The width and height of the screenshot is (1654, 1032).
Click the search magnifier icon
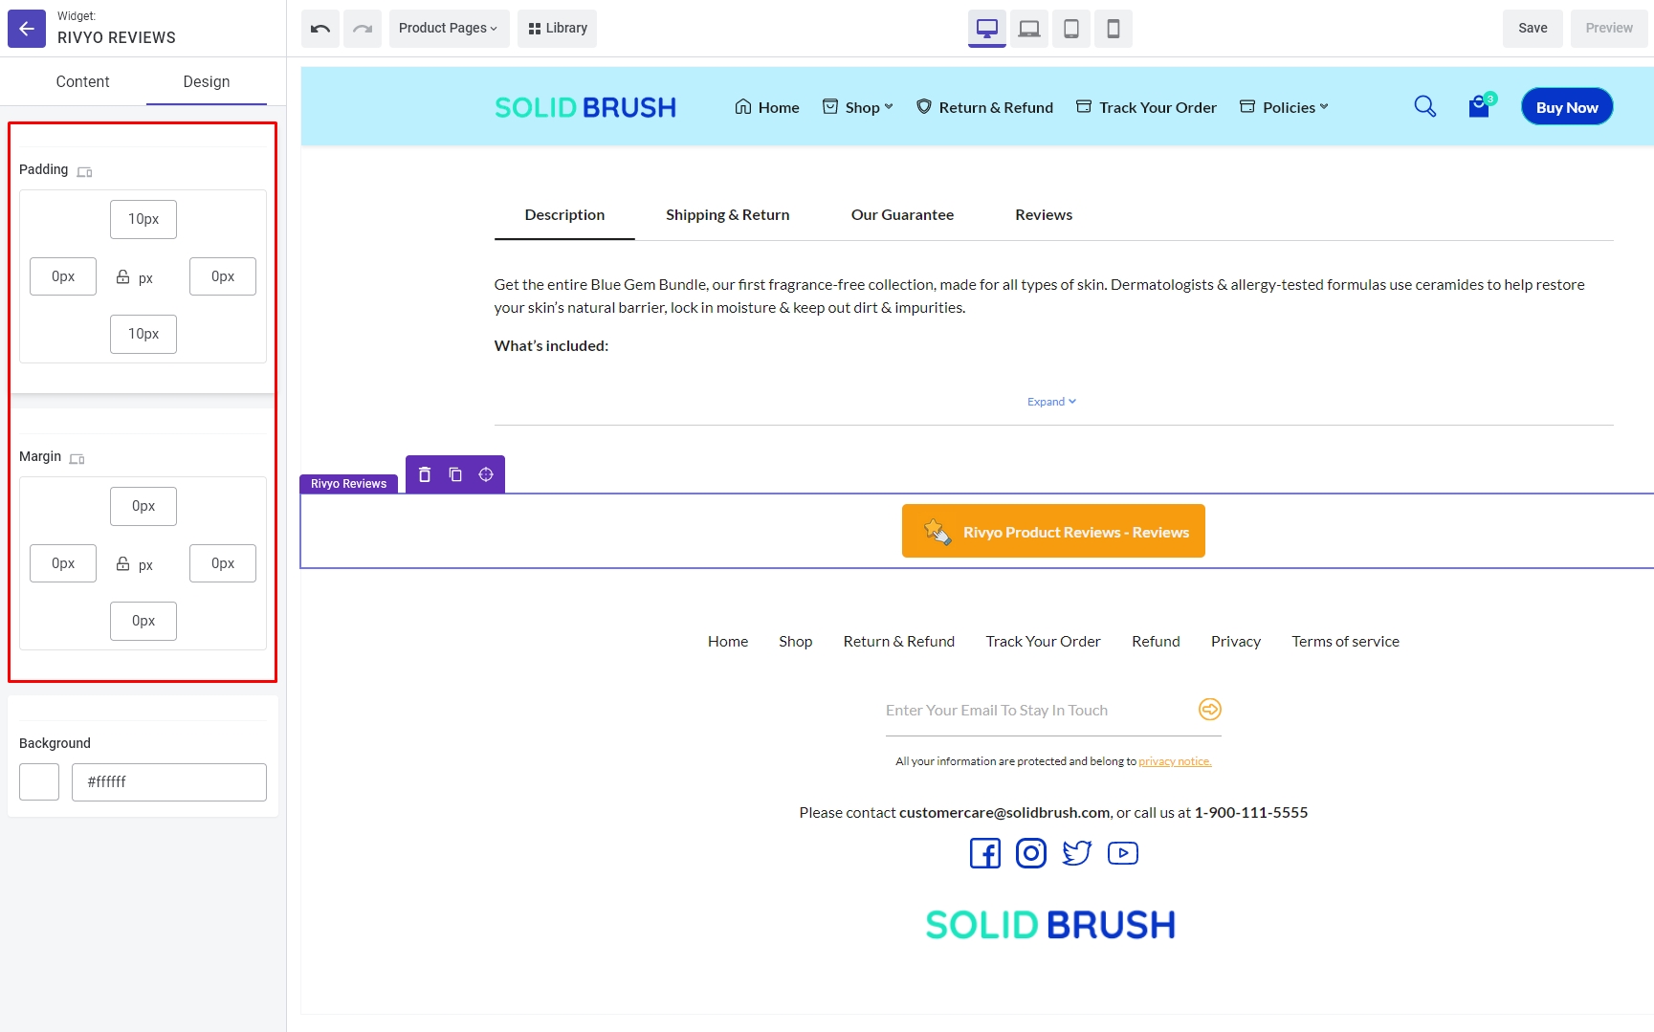click(x=1425, y=106)
